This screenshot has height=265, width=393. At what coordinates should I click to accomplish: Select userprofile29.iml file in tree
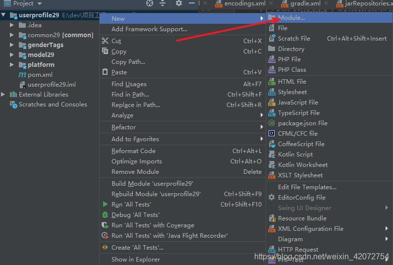(51, 85)
